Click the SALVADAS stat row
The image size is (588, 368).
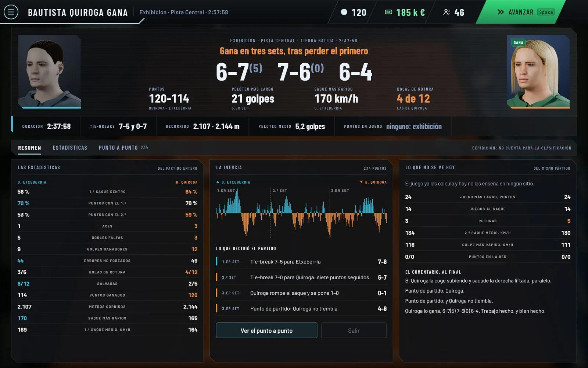tap(107, 284)
